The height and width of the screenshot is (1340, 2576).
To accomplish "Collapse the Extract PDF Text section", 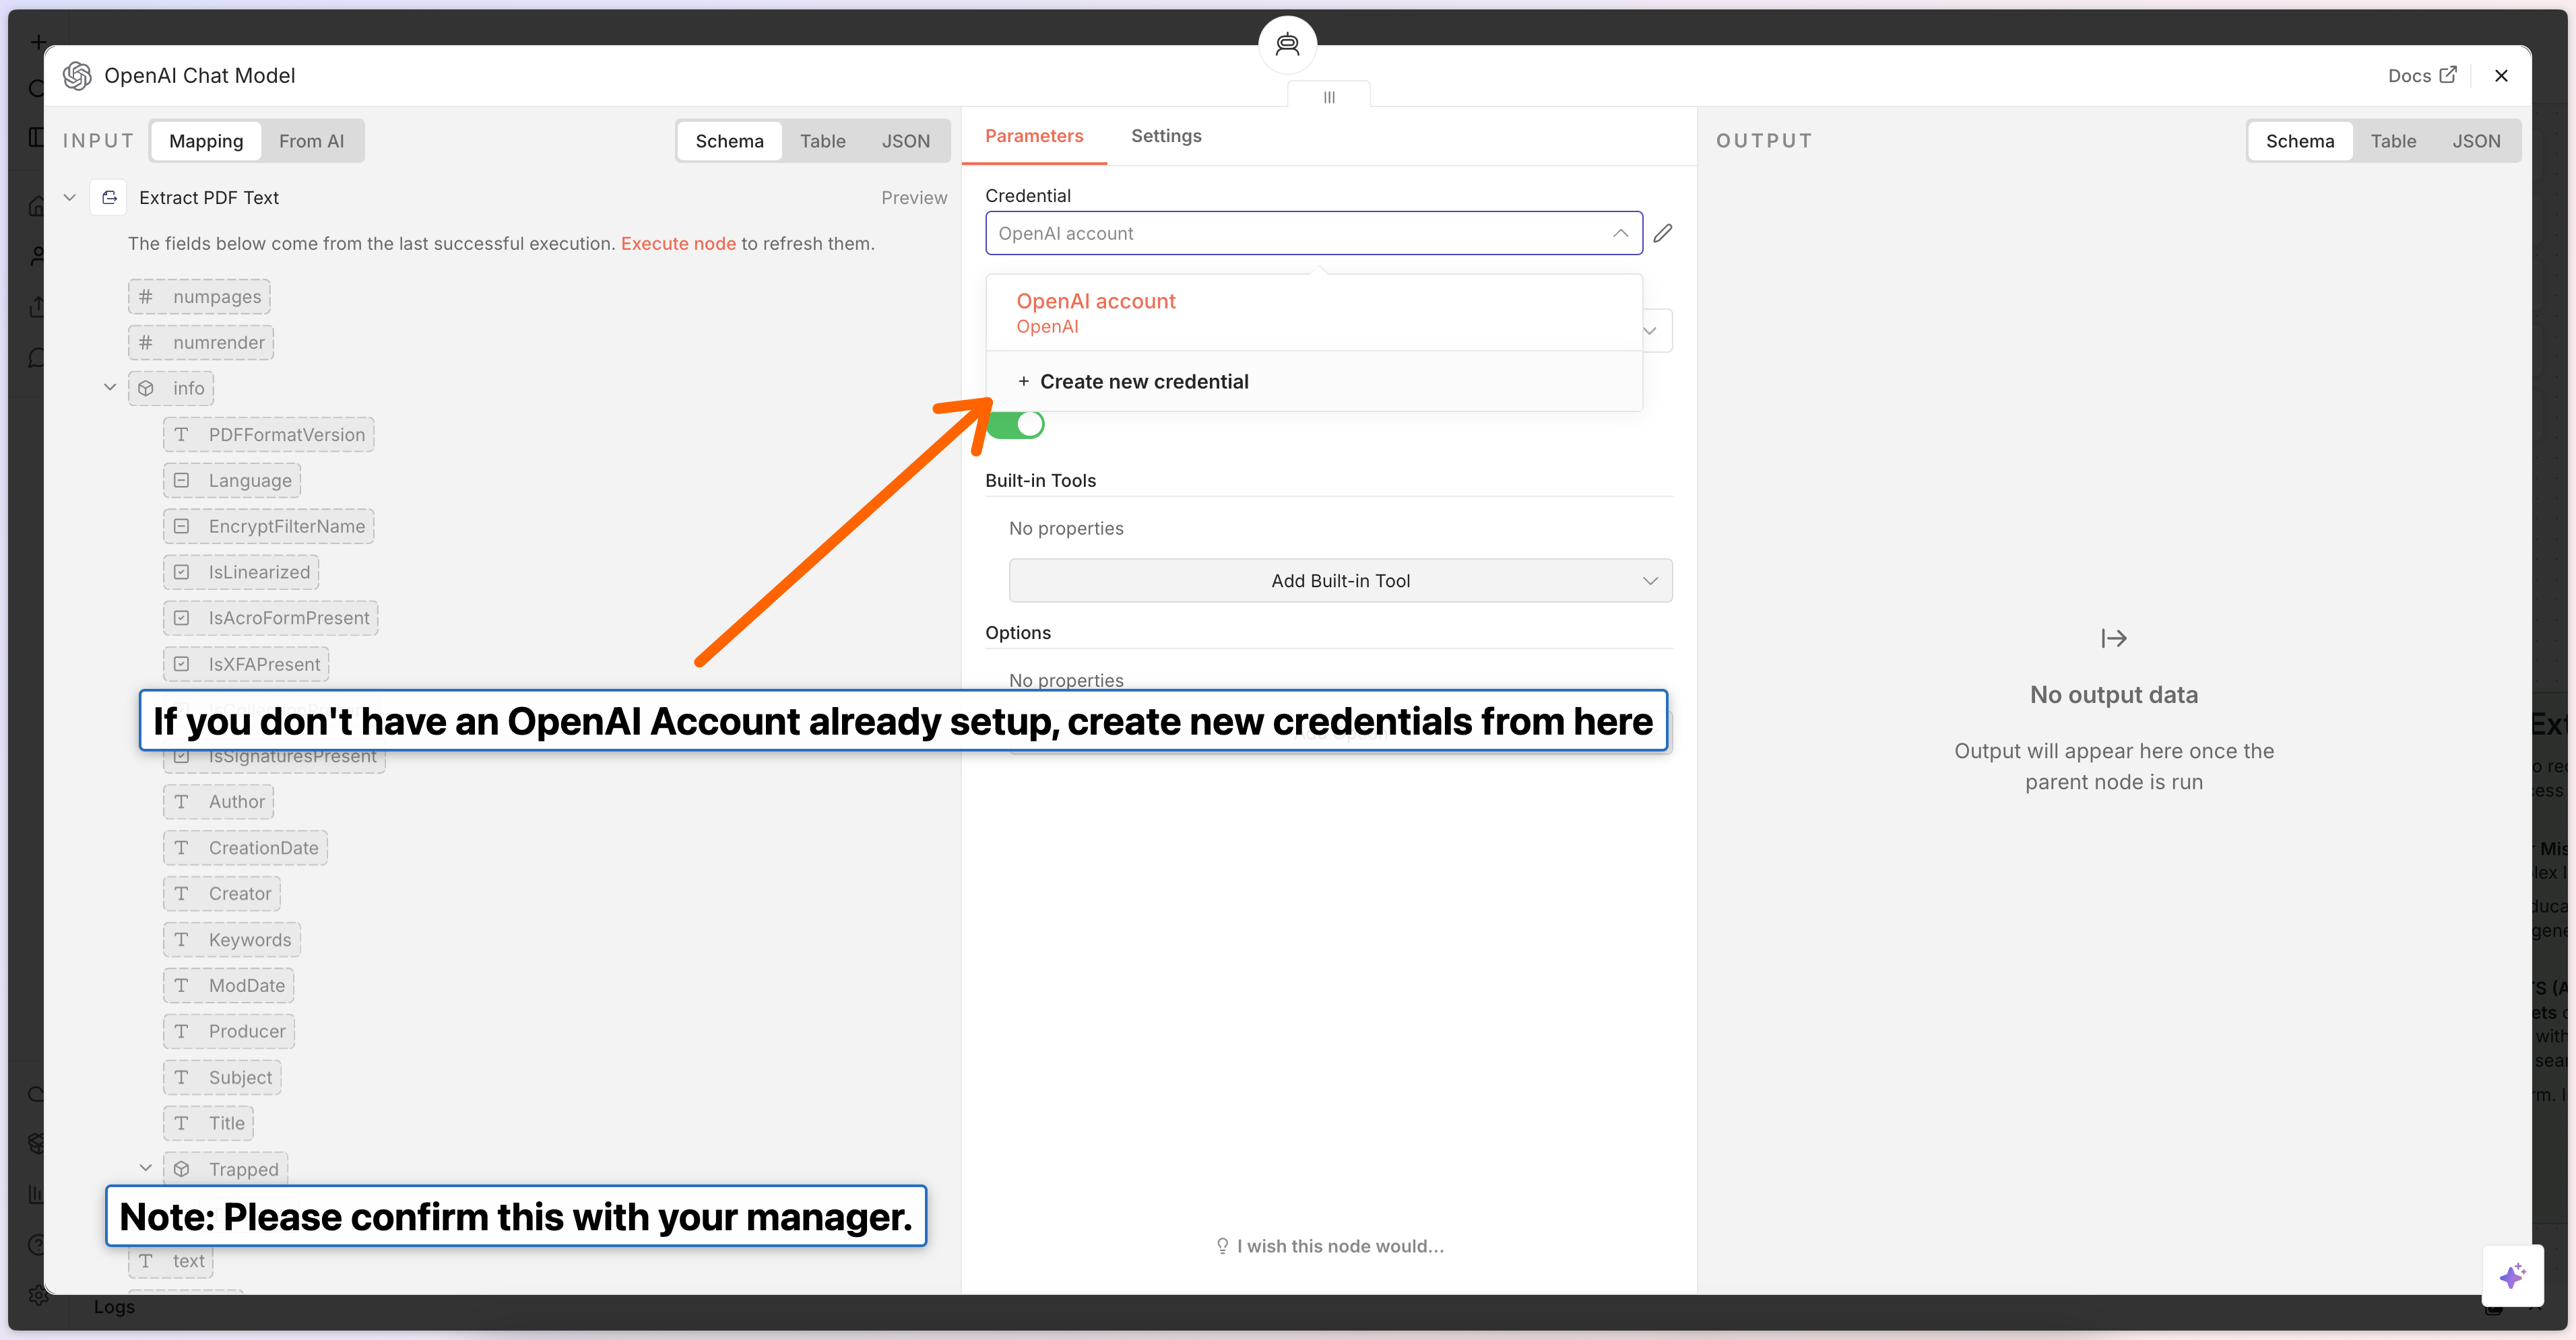I will (70, 198).
